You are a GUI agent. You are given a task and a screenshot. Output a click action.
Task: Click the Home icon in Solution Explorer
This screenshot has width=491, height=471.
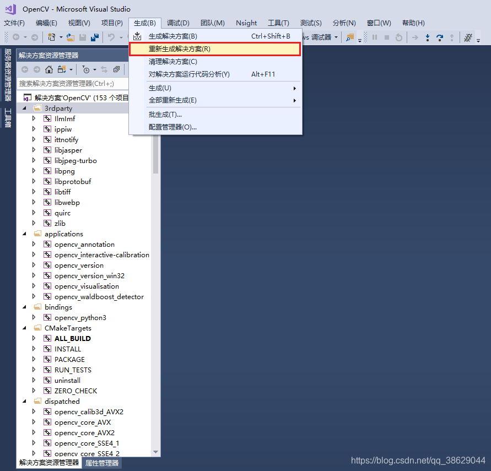[x=49, y=69]
